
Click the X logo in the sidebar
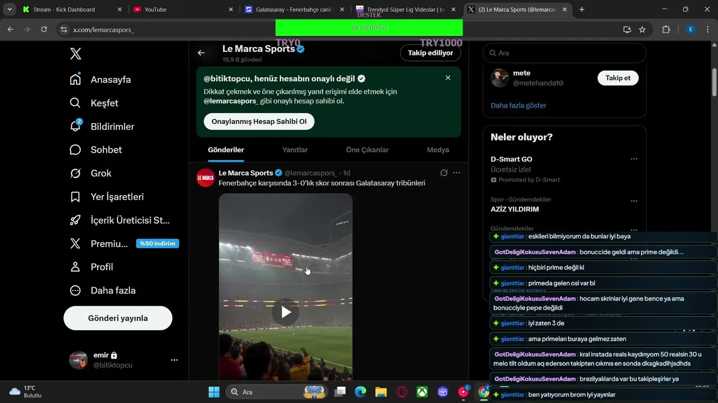coord(76,54)
